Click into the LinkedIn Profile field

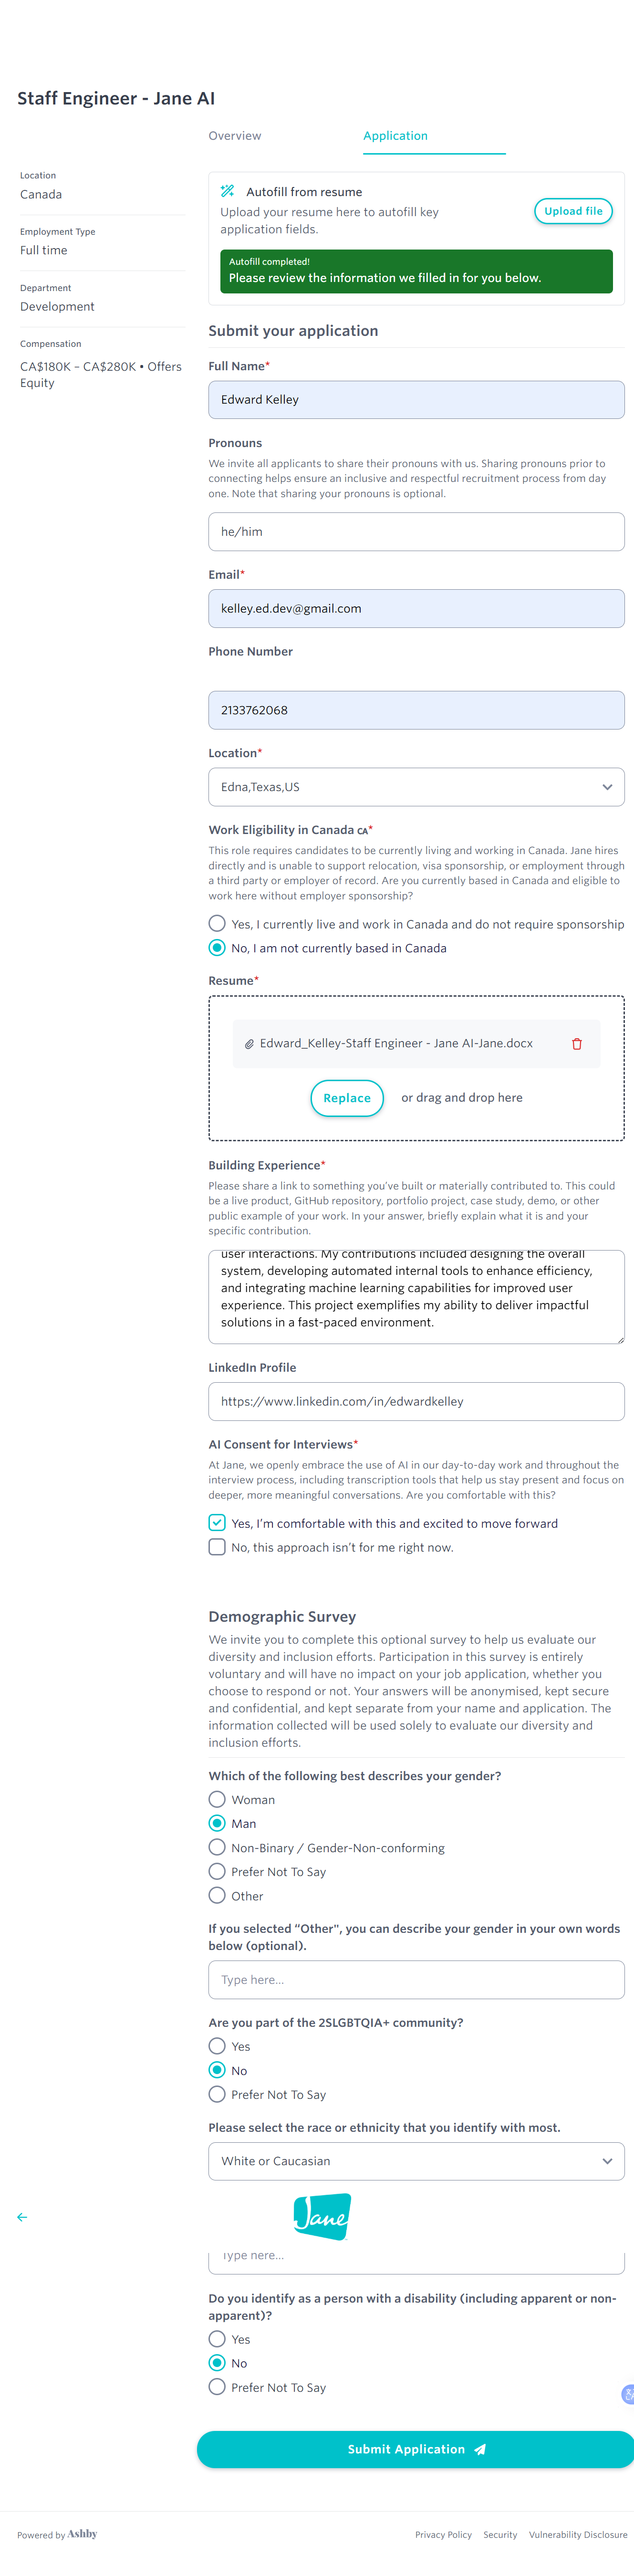(x=416, y=1401)
